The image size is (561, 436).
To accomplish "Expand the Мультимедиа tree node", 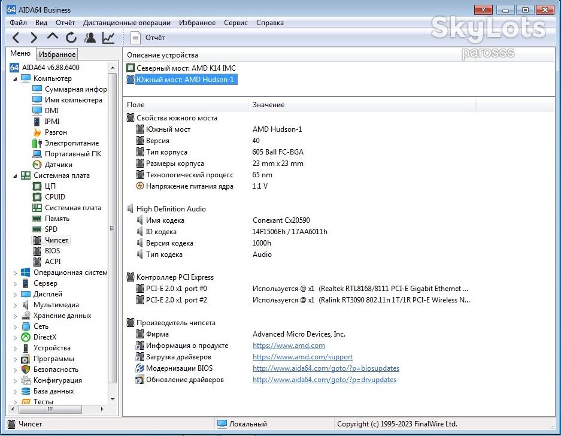I will [x=15, y=305].
